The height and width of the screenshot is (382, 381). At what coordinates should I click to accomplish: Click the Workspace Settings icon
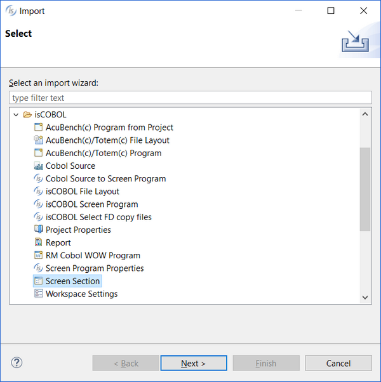(x=38, y=294)
